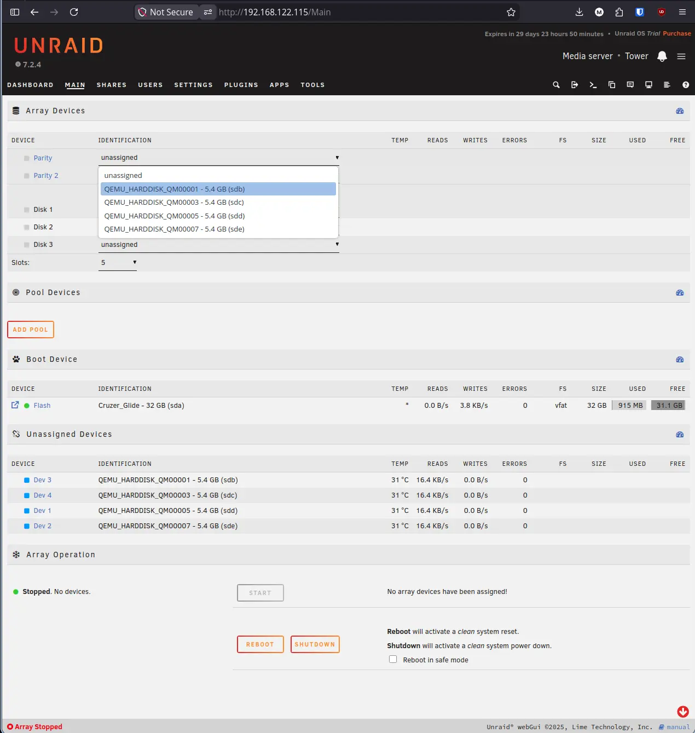Viewport: 695px width, 733px height.
Task: Open the Unraid account hamburger menu
Action: click(681, 56)
